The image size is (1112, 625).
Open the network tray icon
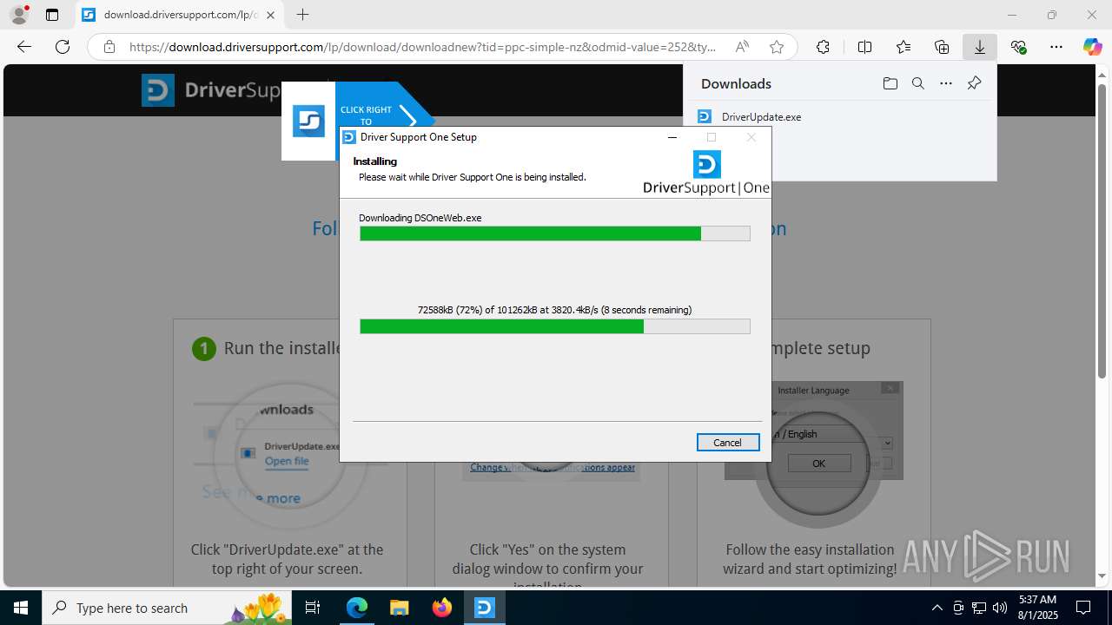click(x=979, y=608)
